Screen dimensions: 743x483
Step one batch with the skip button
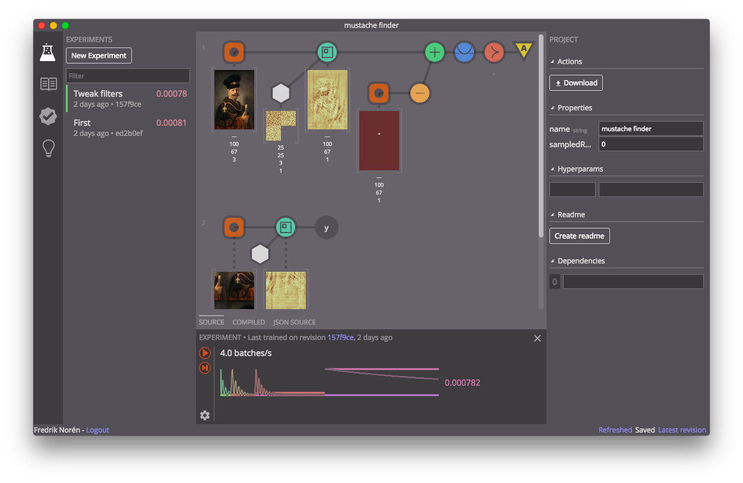coord(205,368)
